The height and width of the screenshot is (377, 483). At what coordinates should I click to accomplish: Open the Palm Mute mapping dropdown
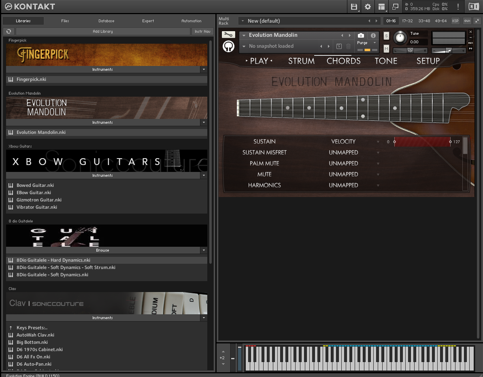tap(378, 164)
